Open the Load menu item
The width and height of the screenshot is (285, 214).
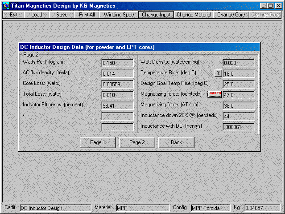pos(37,15)
